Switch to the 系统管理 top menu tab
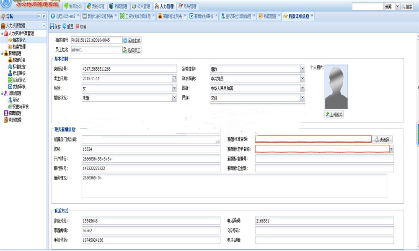This screenshot has width=419, height=251. (187, 6)
